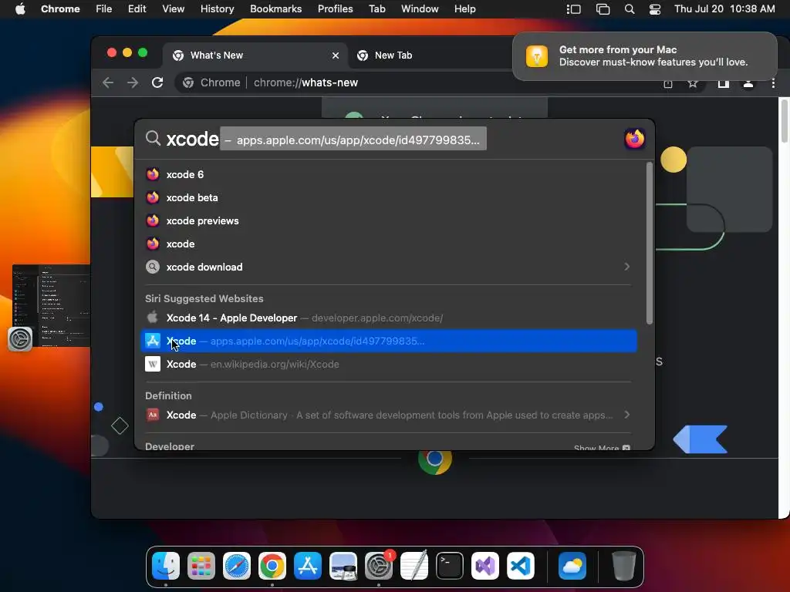Screen dimensions: 790x592
Task: Open Chrome's three-dot menu
Action: click(773, 83)
